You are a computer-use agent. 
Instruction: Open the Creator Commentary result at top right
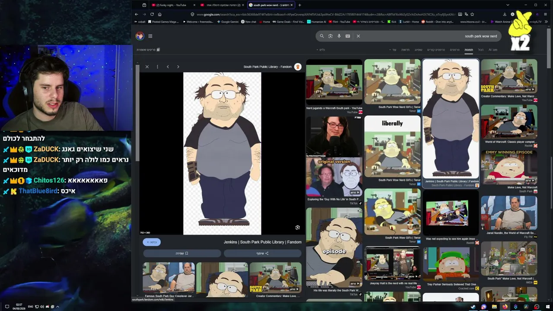click(x=509, y=76)
